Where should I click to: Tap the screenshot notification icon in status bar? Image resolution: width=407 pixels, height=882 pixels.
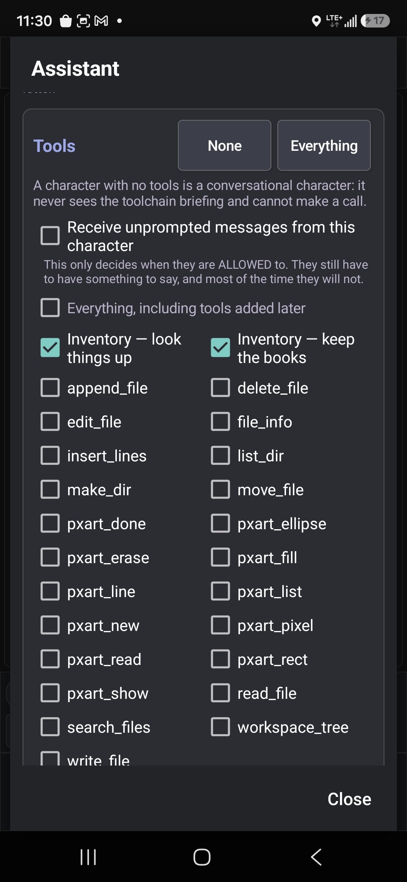coord(83,21)
